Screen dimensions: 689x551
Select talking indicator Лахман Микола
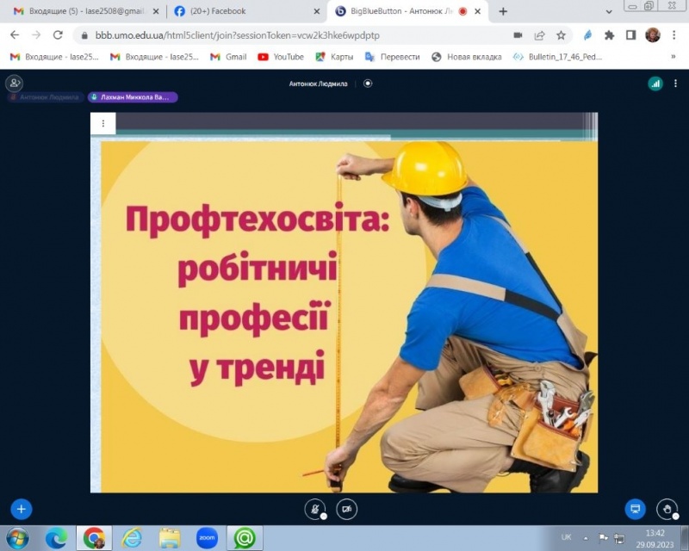coord(132,97)
